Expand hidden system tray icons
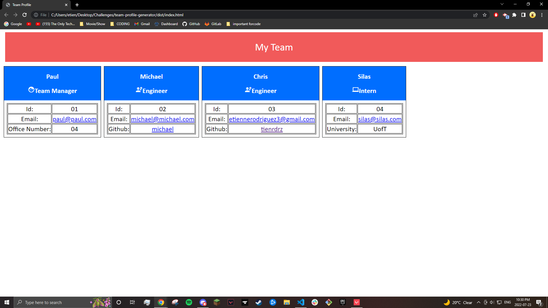The image size is (548, 308). 478,302
